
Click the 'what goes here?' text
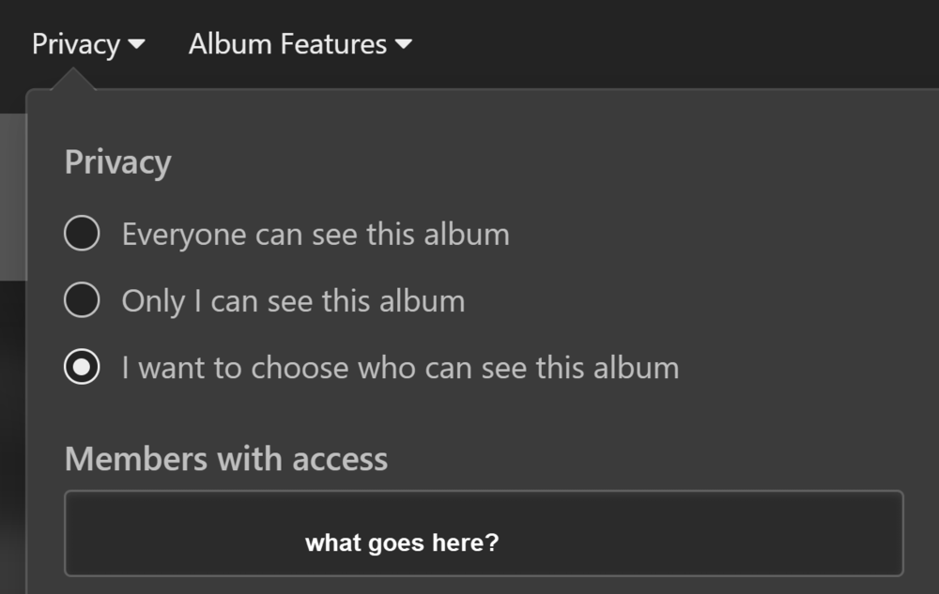[x=402, y=543]
